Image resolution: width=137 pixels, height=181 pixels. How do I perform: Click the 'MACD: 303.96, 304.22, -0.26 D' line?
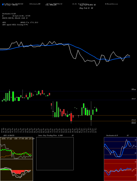click(15, 18)
